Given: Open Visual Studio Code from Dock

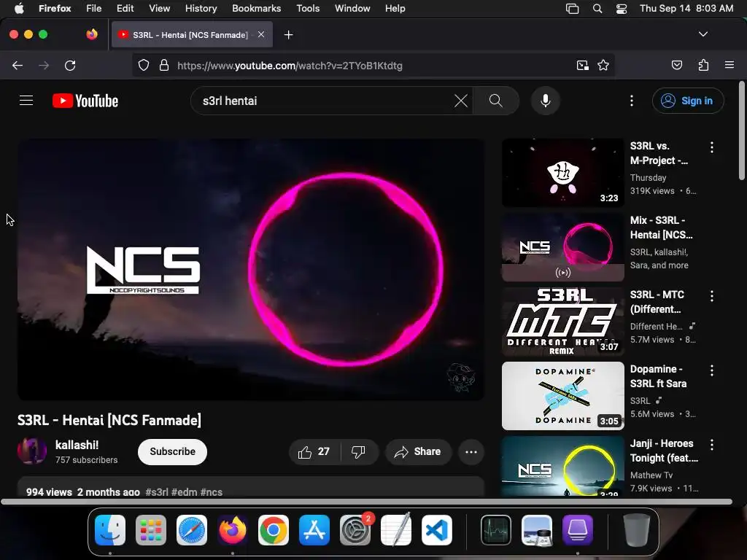Looking at the screenshot, I should [436, 530].
